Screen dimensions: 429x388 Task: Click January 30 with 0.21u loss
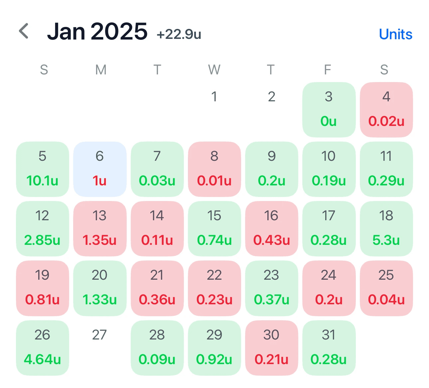point(272,348)
